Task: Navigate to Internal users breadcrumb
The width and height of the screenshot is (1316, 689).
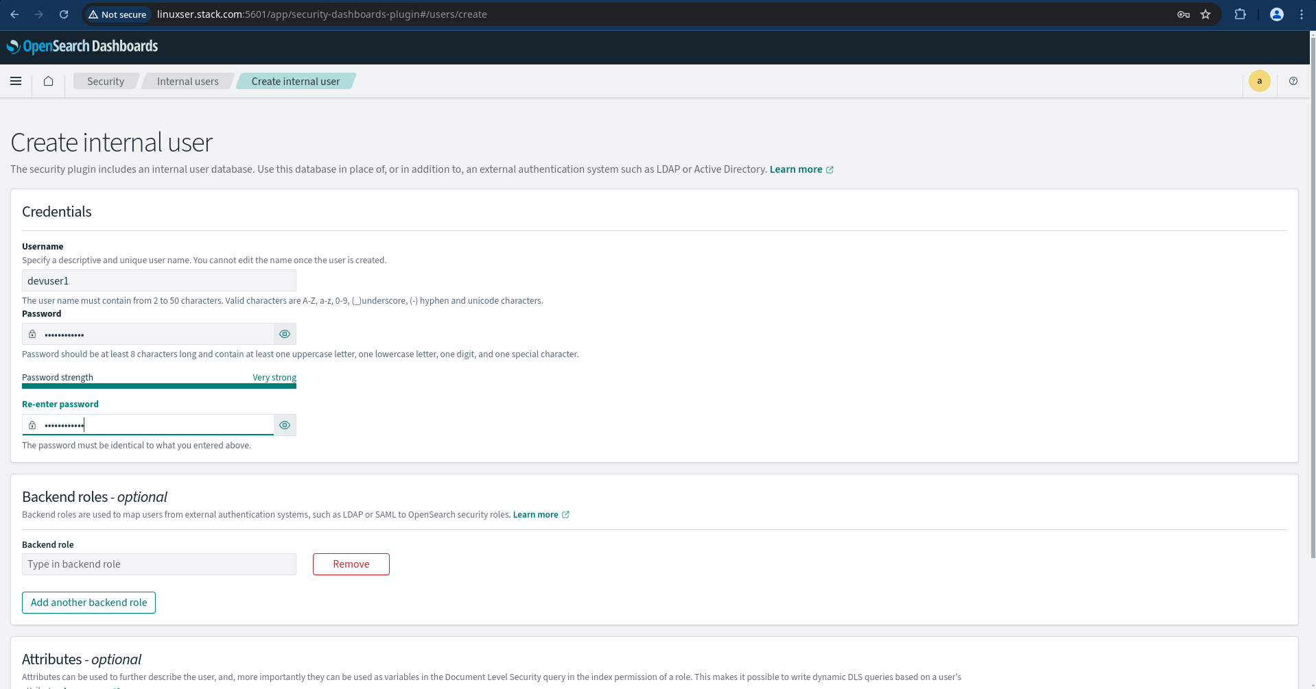Action: click(x=187, y=81)
